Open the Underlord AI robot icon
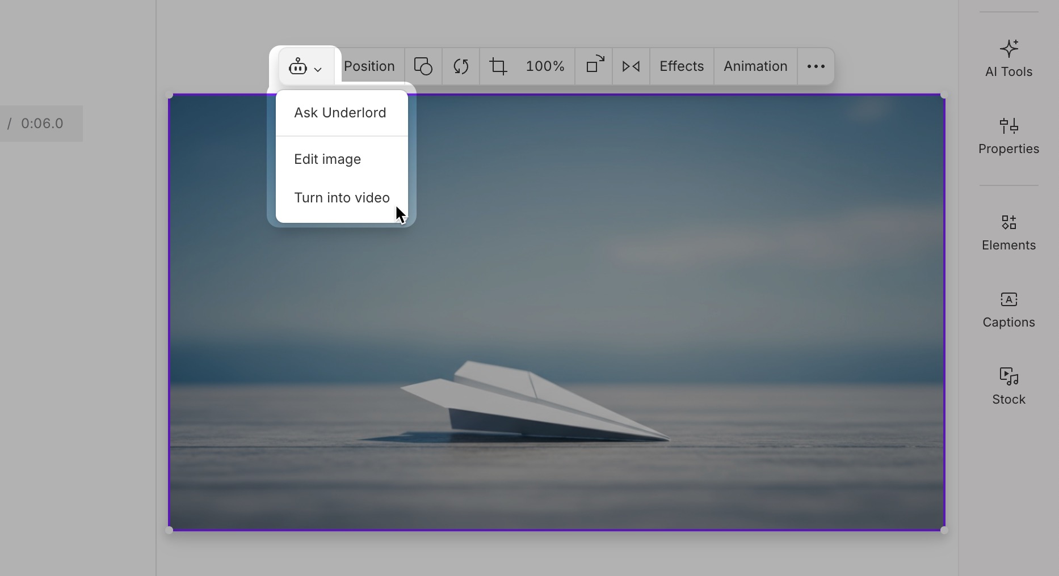Image resolution: width=1059 pixels, height=576 pixels. (298, 66)
